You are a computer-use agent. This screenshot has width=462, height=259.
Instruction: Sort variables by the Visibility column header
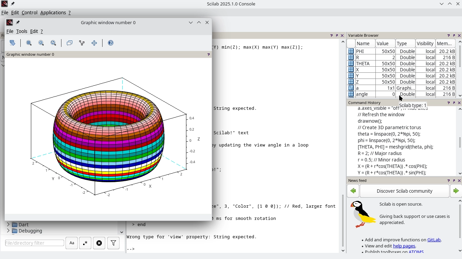425,44
